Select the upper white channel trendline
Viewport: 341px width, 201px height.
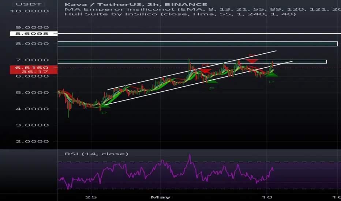[x=192, y=70]
